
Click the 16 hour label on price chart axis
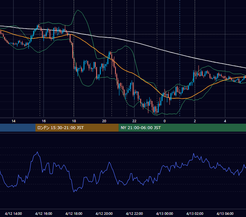click(x=44, y=121)
